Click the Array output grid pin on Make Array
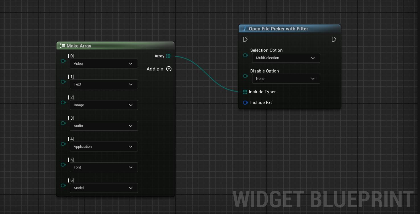The image size is (420, 214). 168,56
